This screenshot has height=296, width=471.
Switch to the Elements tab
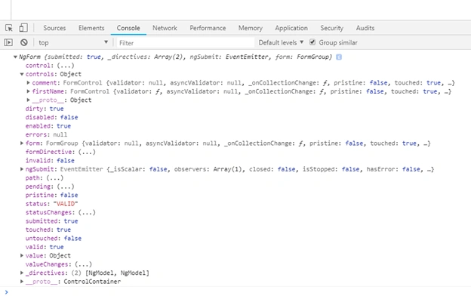pyautogui.click(x=91, y=28)
